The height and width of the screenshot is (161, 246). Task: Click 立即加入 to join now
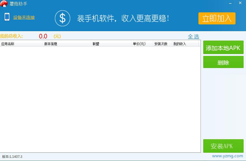217,19
